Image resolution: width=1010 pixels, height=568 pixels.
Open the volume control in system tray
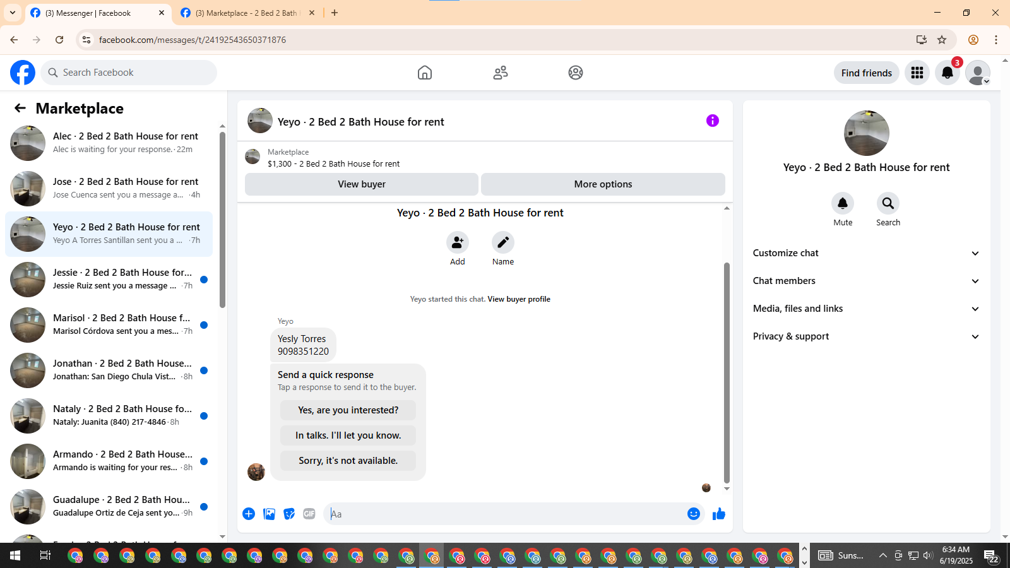tap(927, 555)
